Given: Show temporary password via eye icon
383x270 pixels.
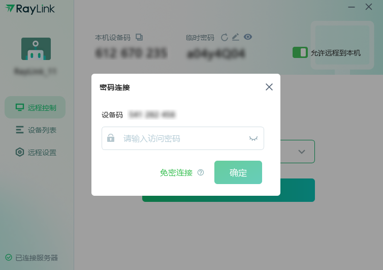Looking at the screenshot, I should tap(248, 37).
